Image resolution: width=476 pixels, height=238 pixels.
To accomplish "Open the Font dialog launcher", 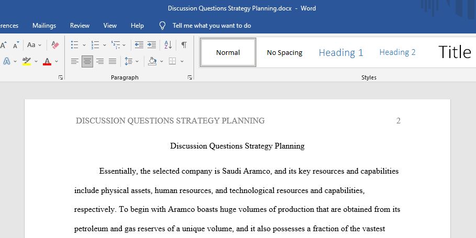I will (x=61, y=78).
